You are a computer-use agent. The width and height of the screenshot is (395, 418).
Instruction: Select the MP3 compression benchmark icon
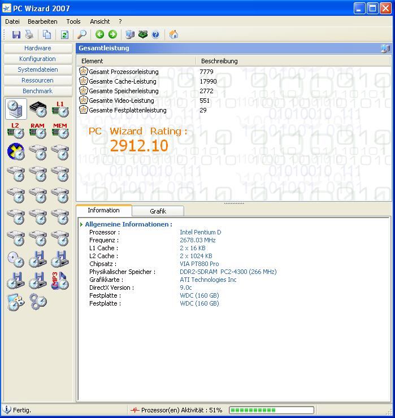tap(60, 281)
